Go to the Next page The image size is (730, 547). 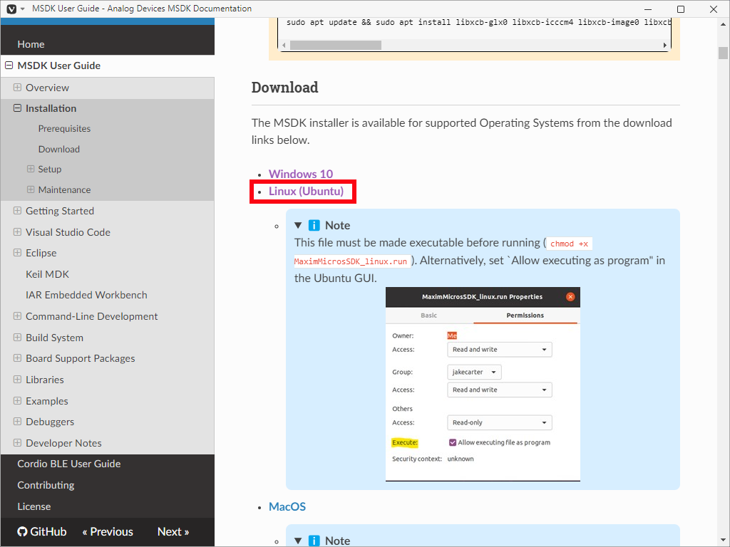(173, 531)
